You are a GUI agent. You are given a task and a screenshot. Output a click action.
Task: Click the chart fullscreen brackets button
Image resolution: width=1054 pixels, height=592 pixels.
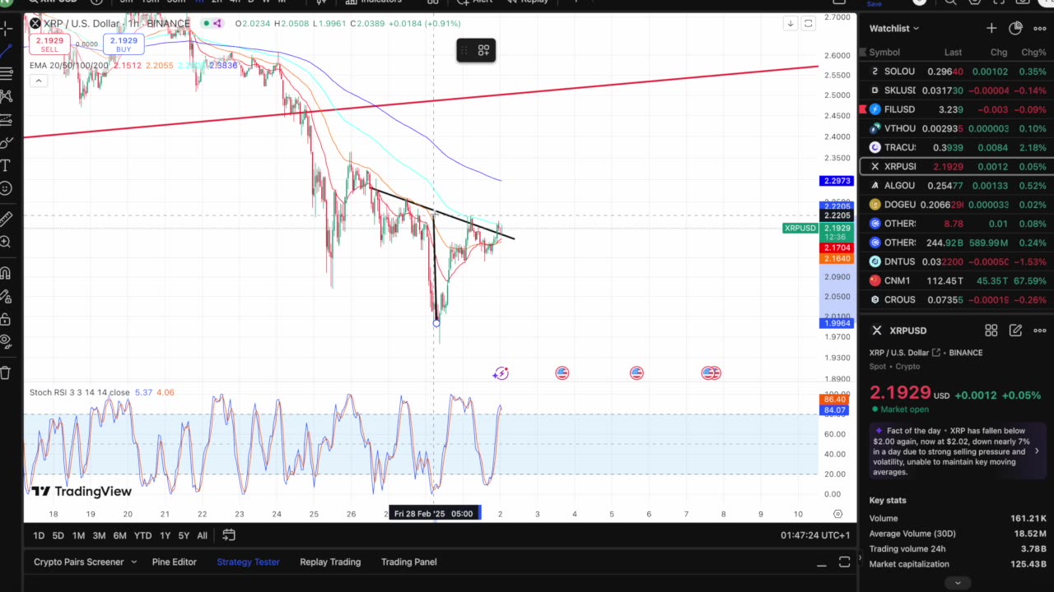click(x=809, y=24)
